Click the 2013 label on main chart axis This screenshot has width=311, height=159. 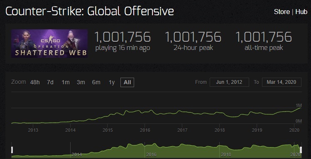click(33, 130)
